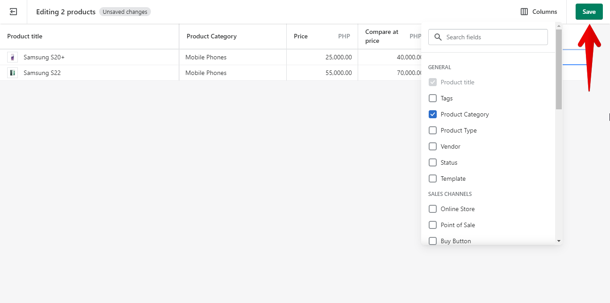610x303 pixels.
Task: Select the Point of Sale checkbox
Action: pyautogui.click(x=433, y=225)
